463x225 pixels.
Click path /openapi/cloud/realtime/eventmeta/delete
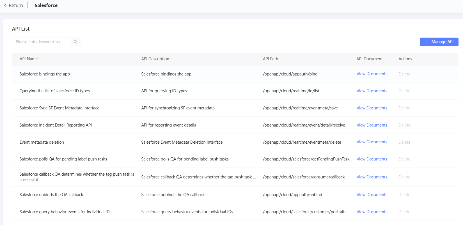pyautogui.click(x=302, y=142)
